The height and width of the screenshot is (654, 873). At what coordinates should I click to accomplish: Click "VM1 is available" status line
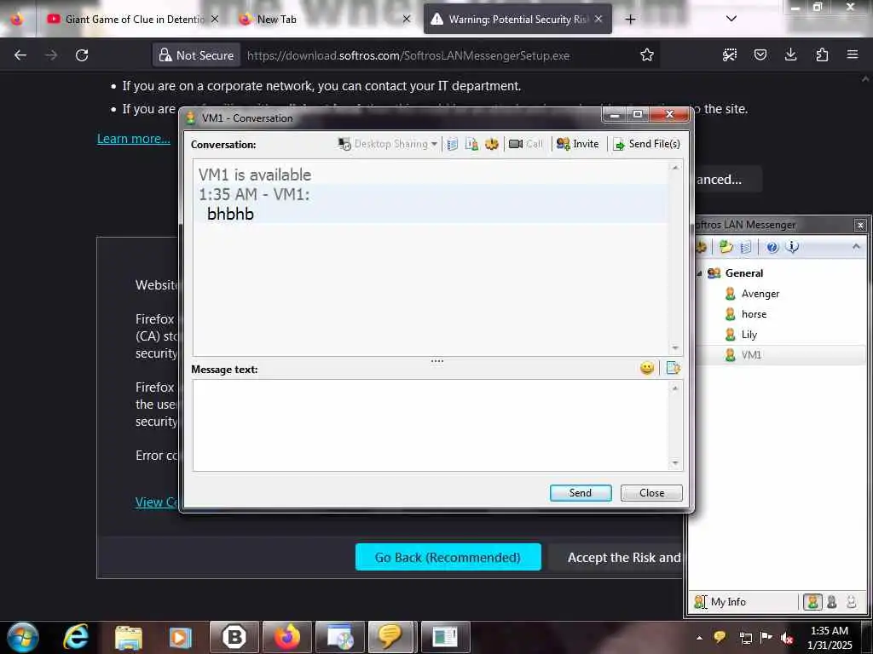[x=254, y=175]
